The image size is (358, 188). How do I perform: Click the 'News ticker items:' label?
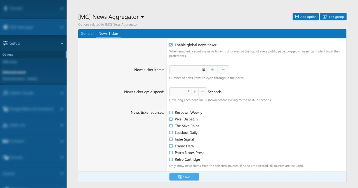149,70
